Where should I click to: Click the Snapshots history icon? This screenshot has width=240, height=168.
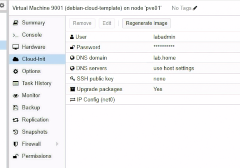16,132
